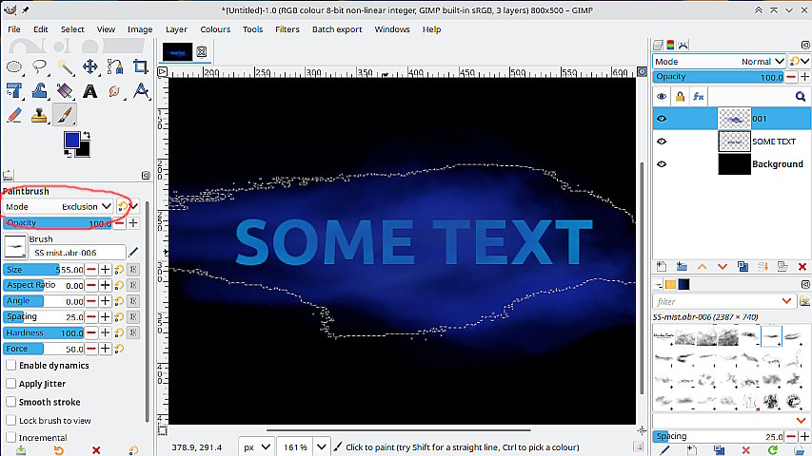Viewport: 812px width, 456px height.
Task: Raise the selected layer
Action: pyautogui.click(x=702, y=267)
